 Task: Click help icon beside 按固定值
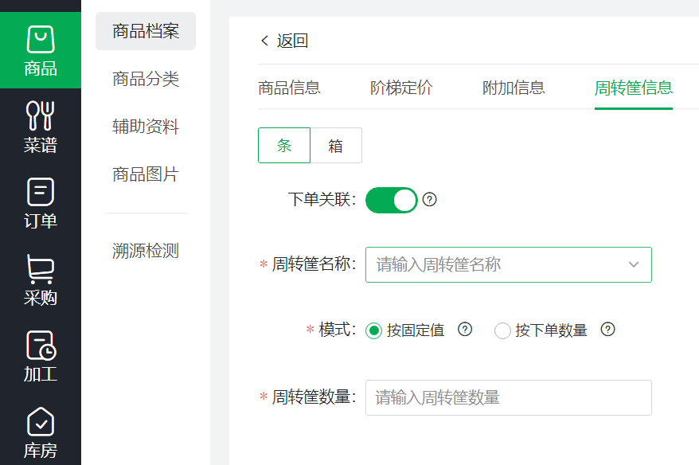point(465,330)
